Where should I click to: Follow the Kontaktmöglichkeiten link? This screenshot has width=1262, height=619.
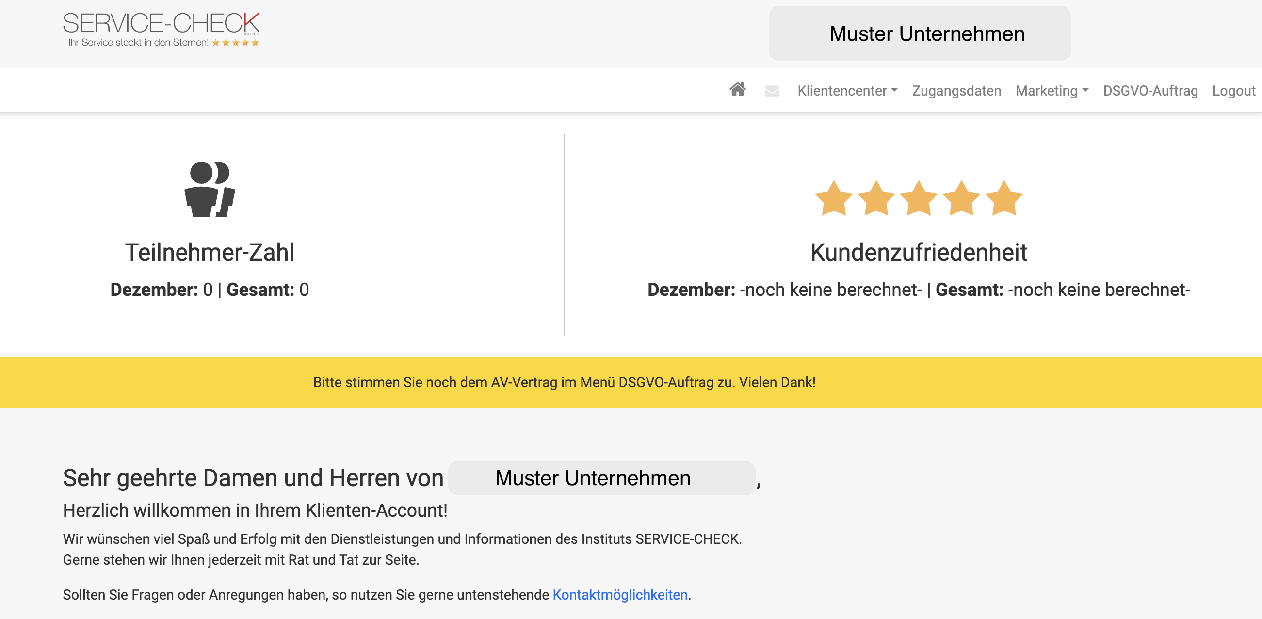pyautogui.click(x=620, y=594)
